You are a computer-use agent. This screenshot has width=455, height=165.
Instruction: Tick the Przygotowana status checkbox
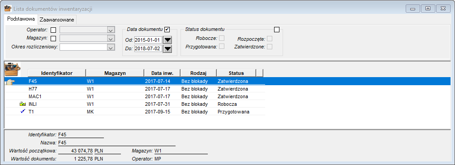click(x=222, y=47)
